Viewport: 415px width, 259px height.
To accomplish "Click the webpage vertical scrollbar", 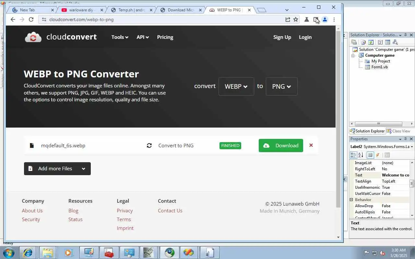I will 338,120.
